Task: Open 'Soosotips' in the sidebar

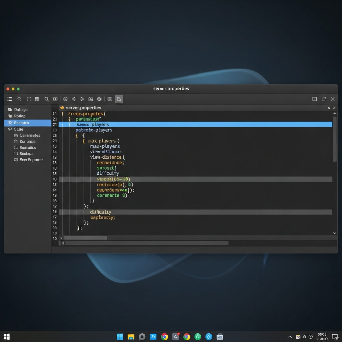Action: tap(28, 147)
